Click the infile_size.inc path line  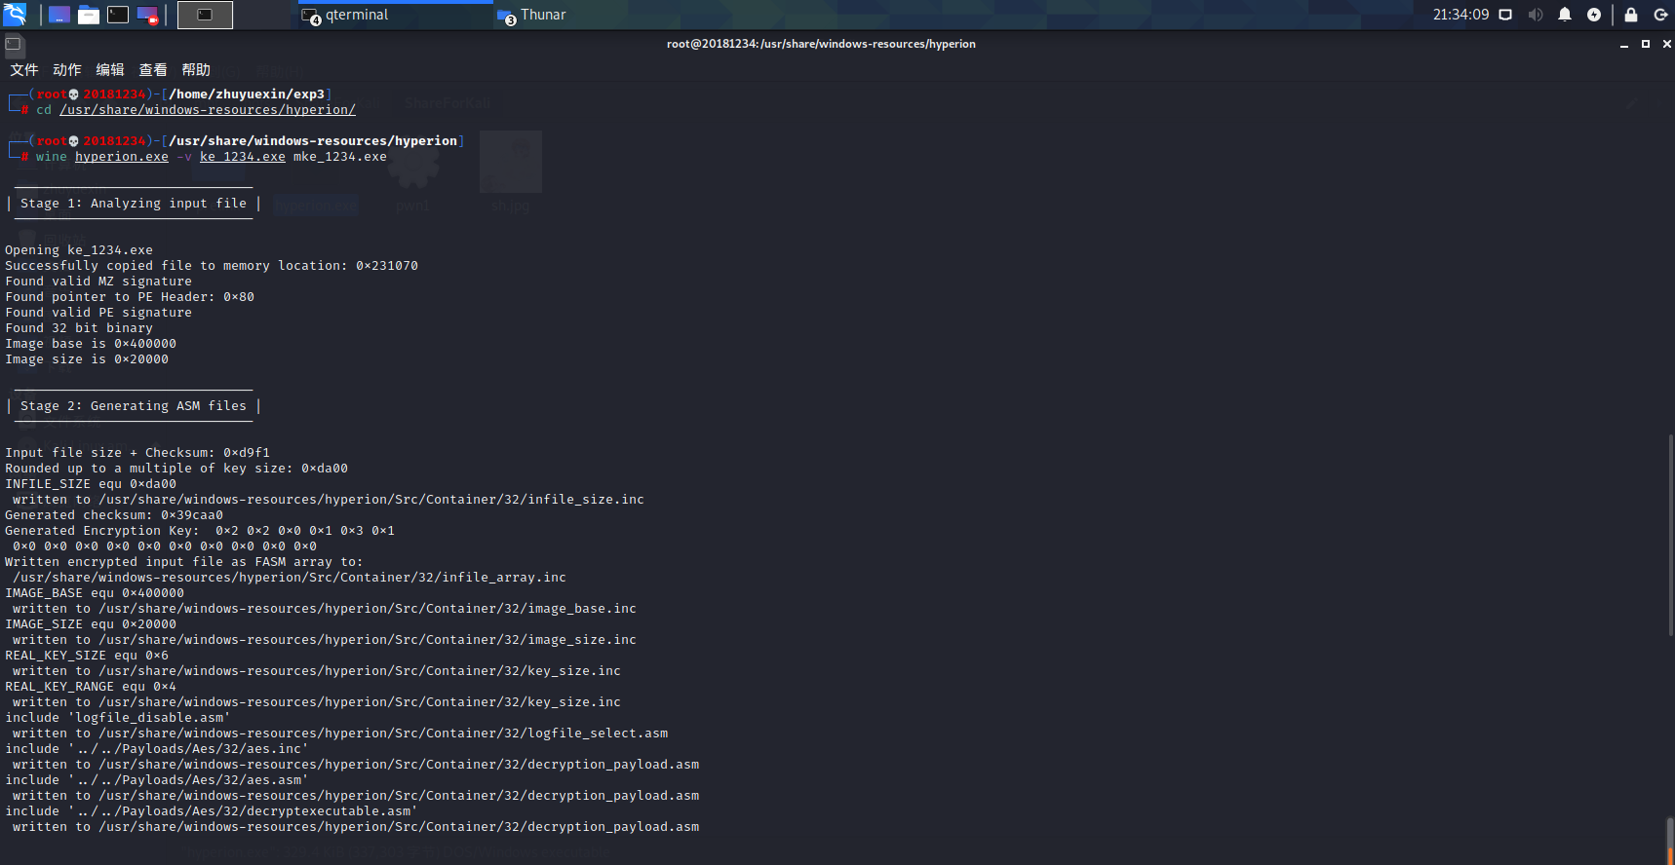click(329, 500)
